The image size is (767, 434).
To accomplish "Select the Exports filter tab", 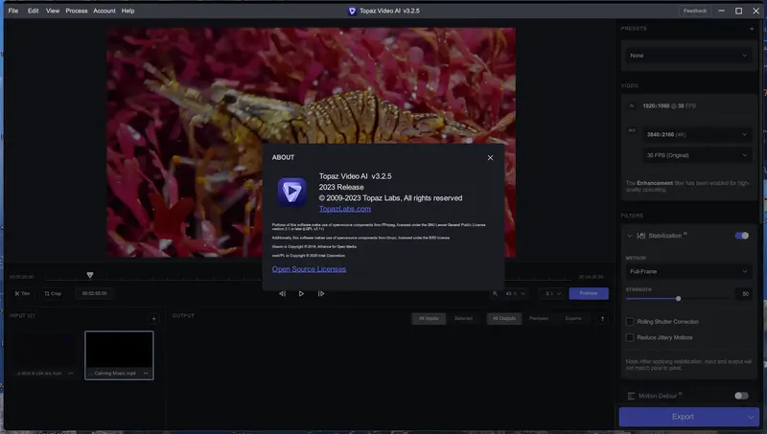I will point(573,319).
